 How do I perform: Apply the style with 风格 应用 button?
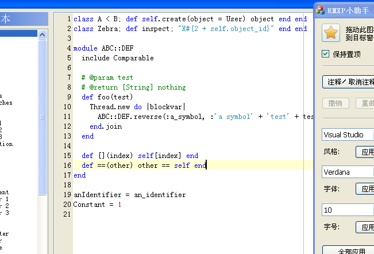[x=365, y=152]
